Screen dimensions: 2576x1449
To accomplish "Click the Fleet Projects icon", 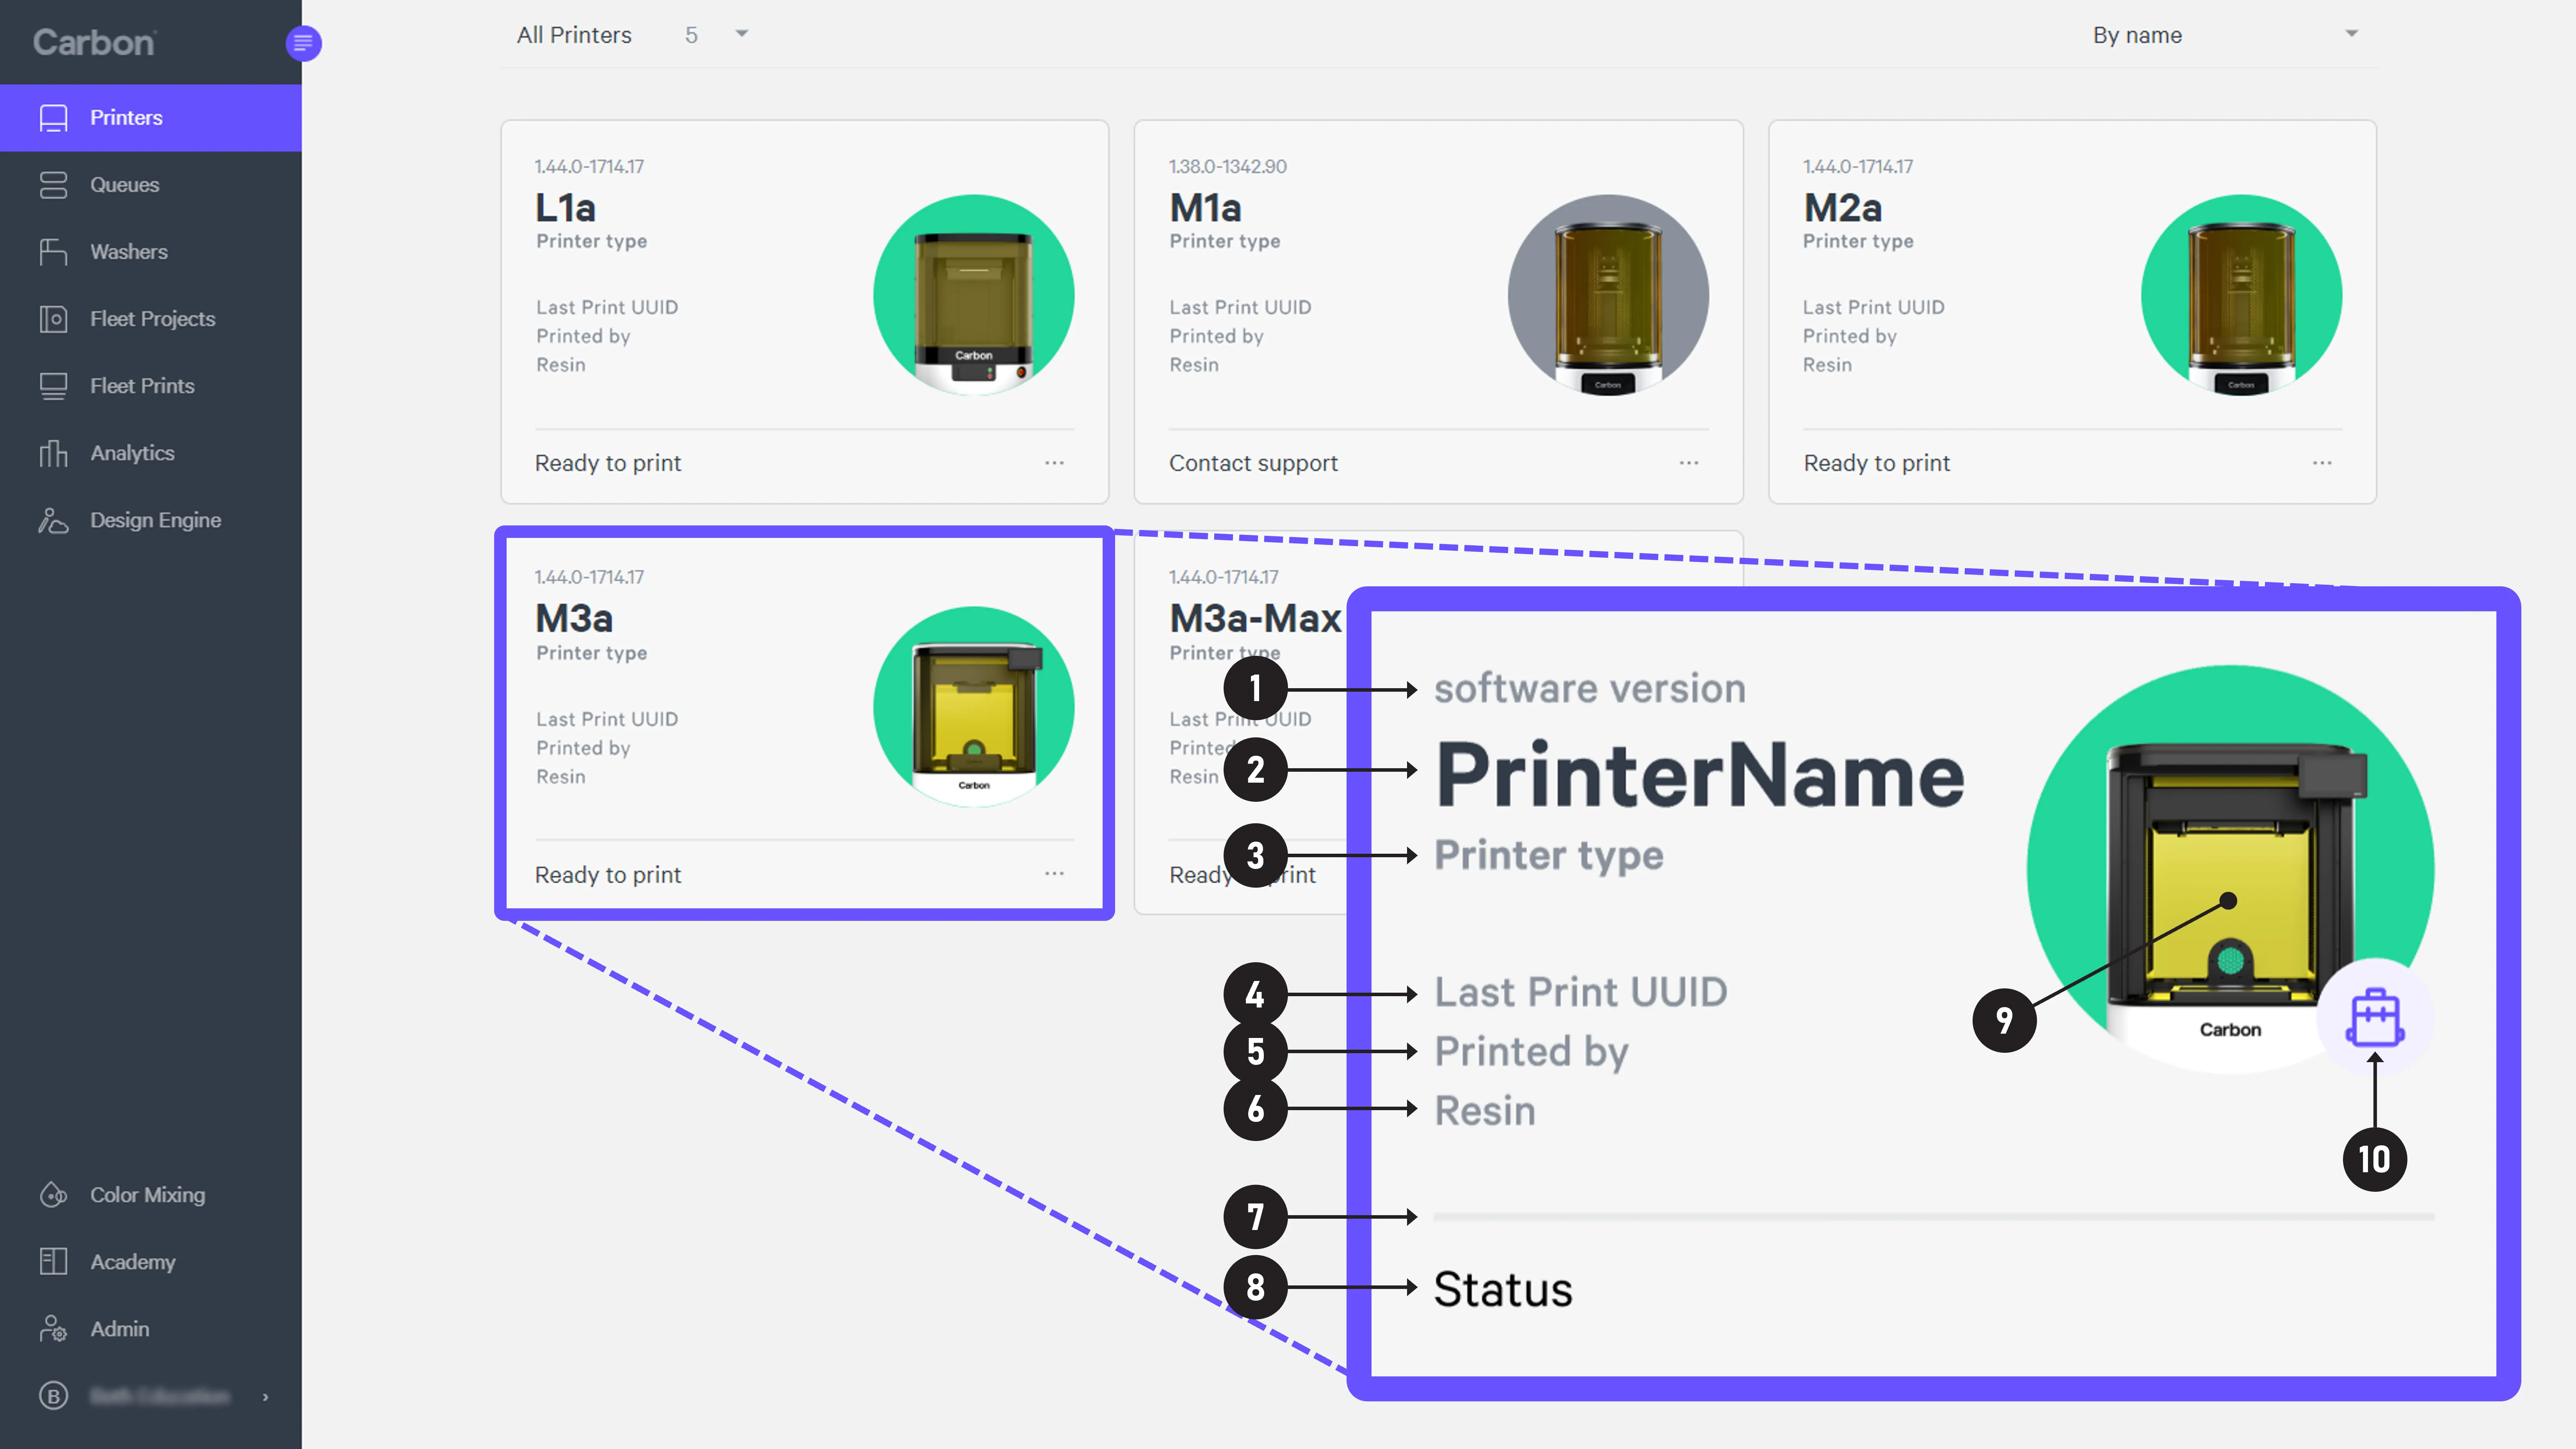I will (x=53, y=319).
